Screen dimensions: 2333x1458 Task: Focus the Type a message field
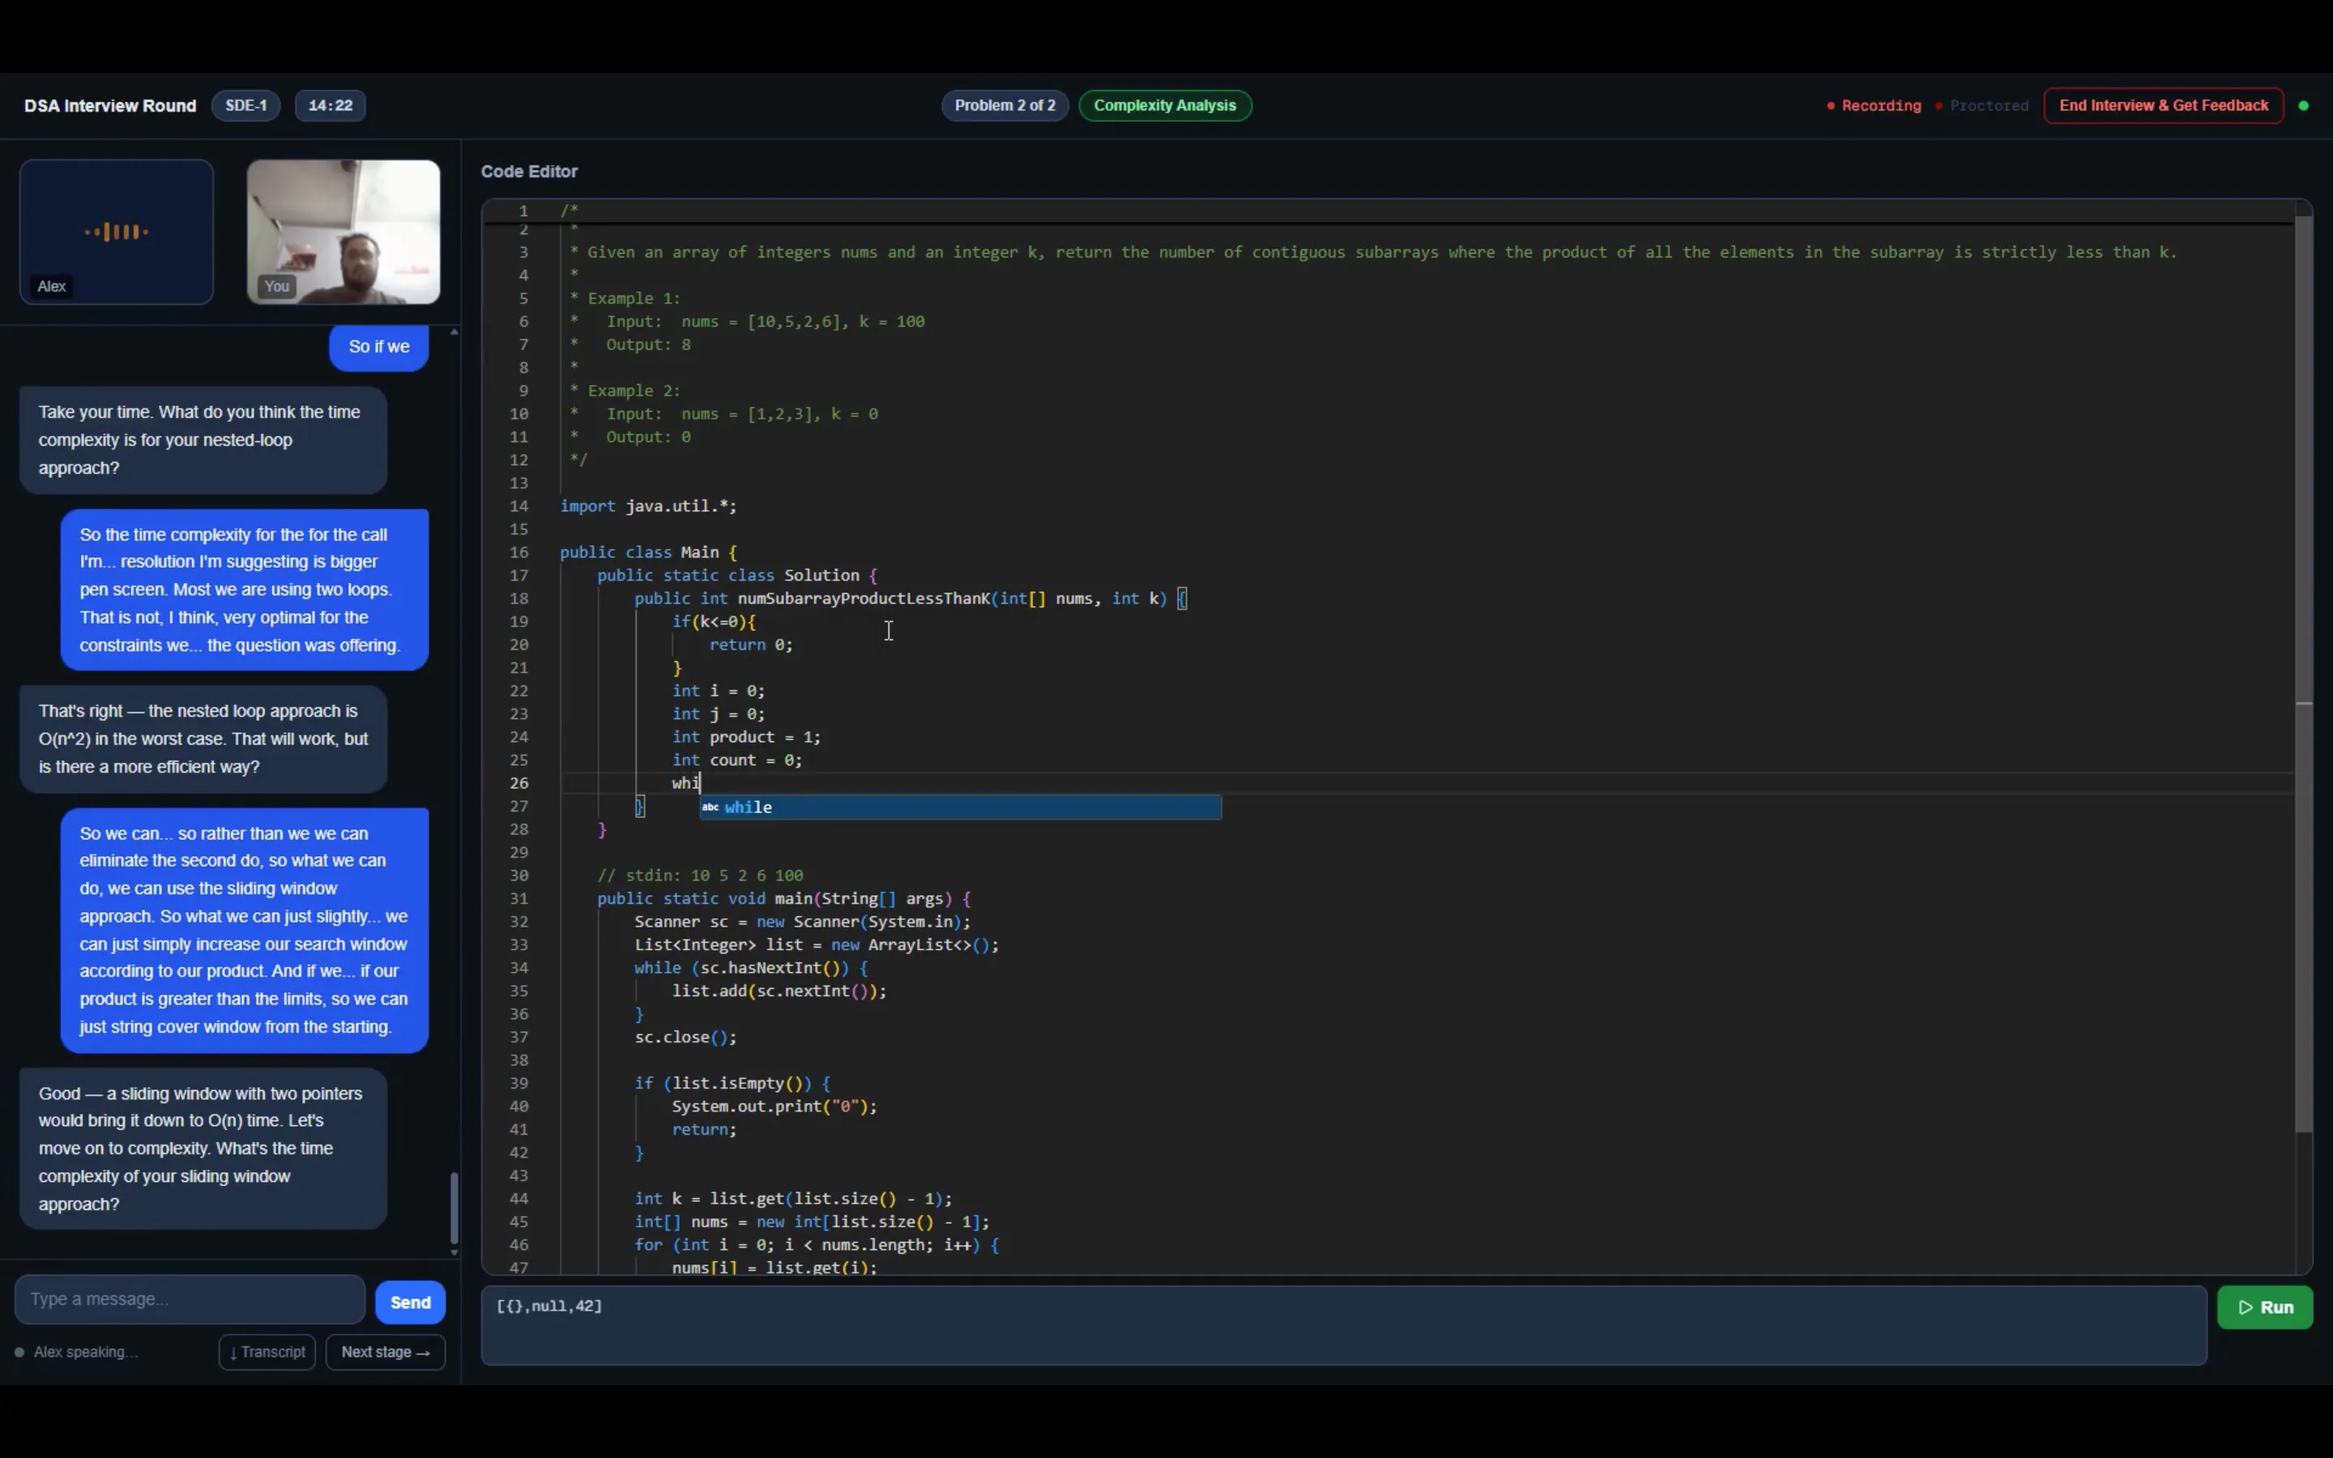(x=190, y=1300)
